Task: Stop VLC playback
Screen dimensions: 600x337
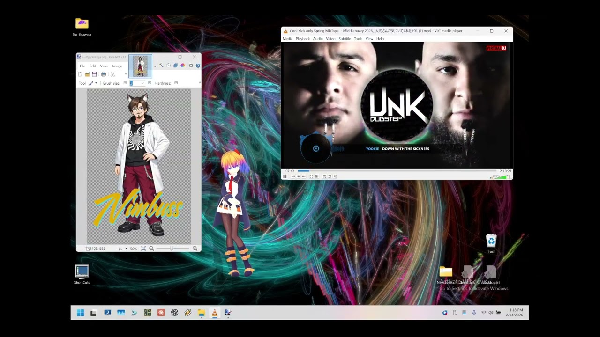Action: [x=298, y=176]
